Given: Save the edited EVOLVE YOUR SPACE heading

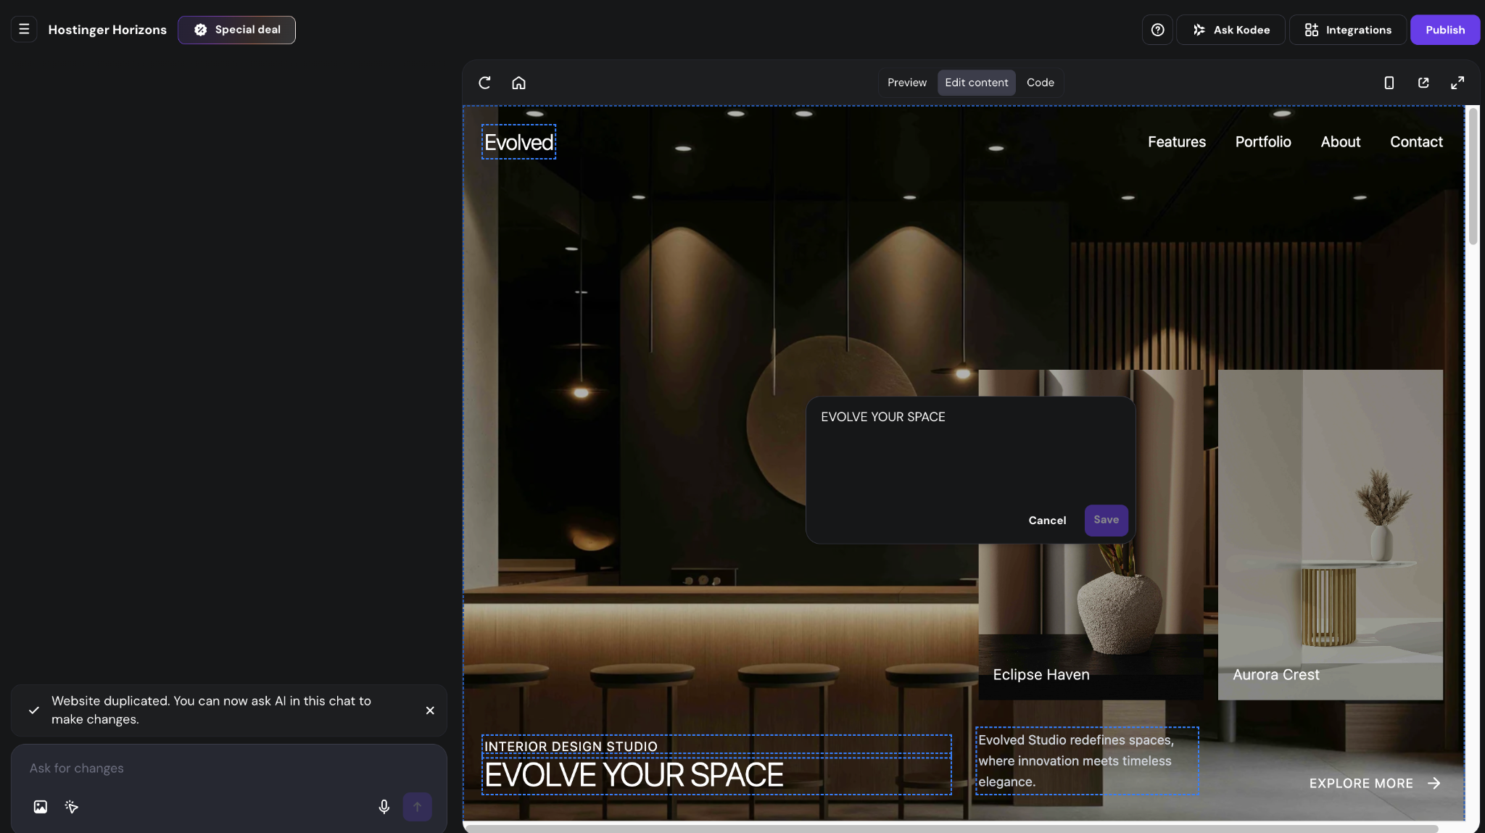Looking at the screenshot, I should [1105, 520].
